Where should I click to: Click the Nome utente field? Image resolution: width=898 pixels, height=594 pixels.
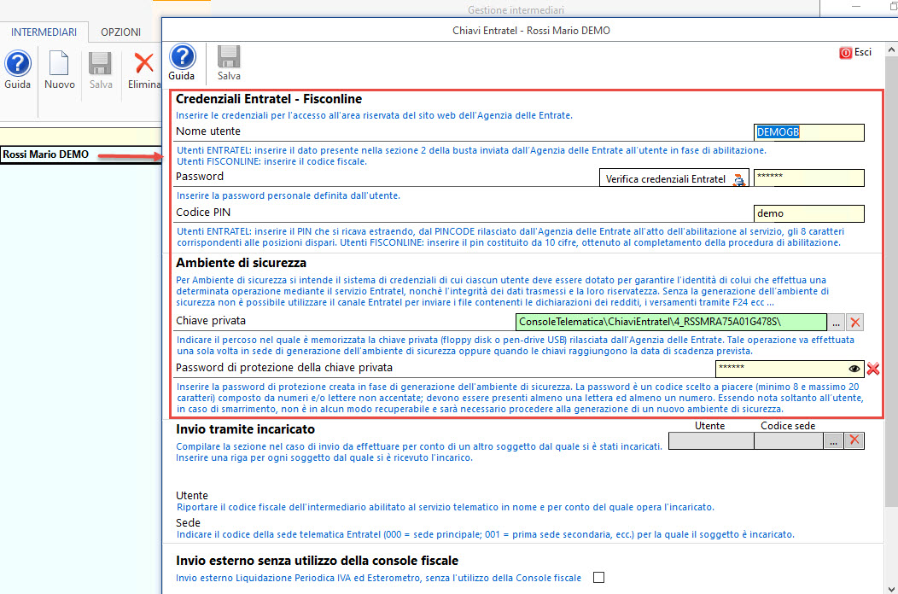pos(808,132)
